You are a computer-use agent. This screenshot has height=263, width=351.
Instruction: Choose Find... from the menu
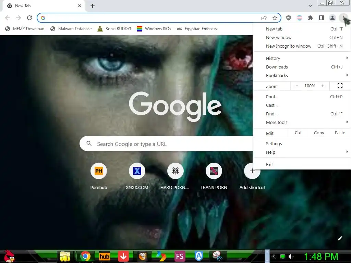[x=302, y=114]
